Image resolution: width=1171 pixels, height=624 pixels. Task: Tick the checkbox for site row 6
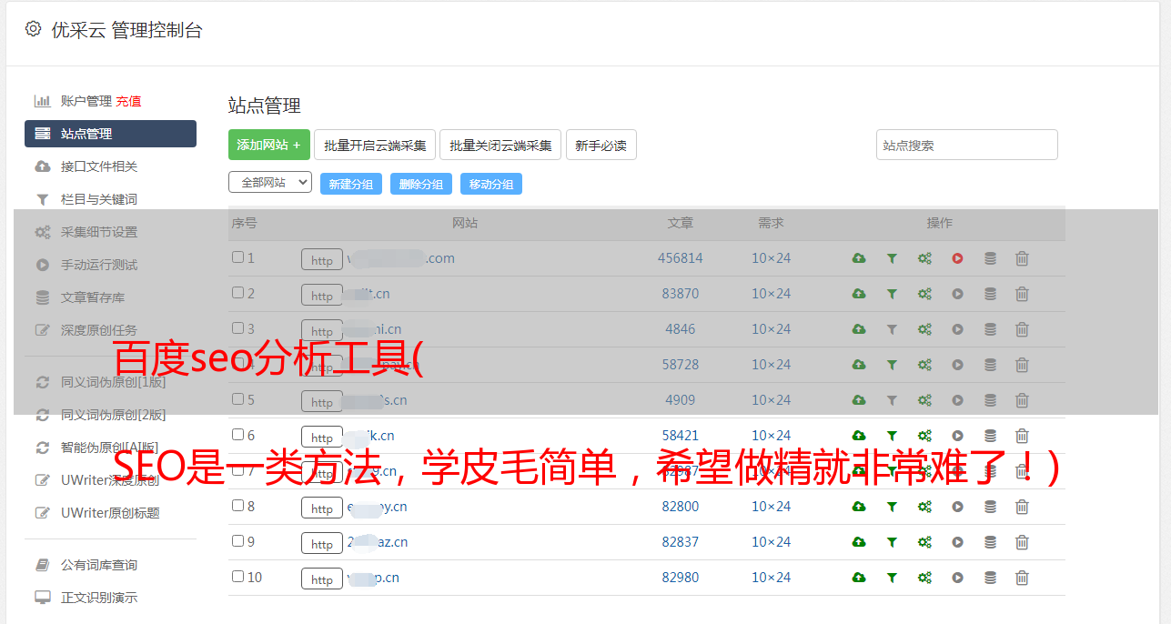coord(237,435)
